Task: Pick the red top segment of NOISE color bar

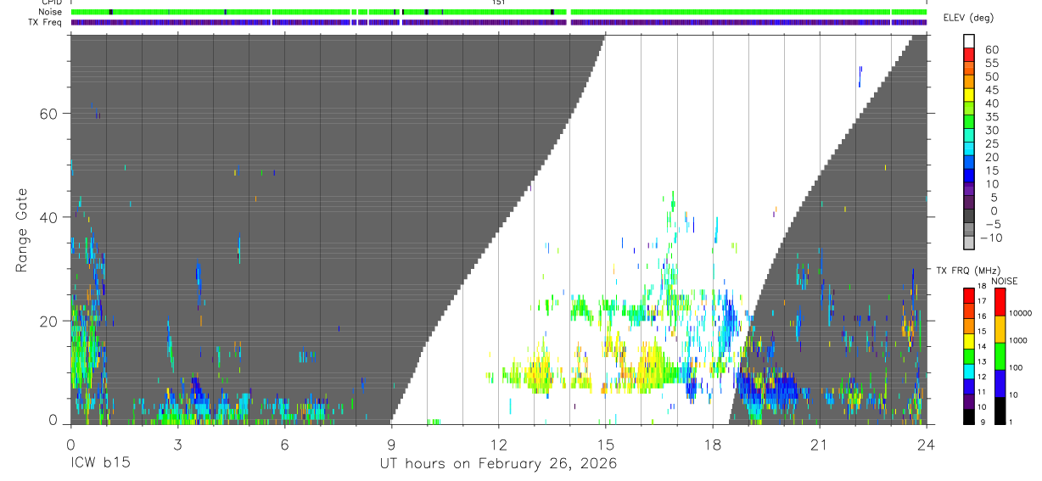Action: click(x=1000, y=302)
